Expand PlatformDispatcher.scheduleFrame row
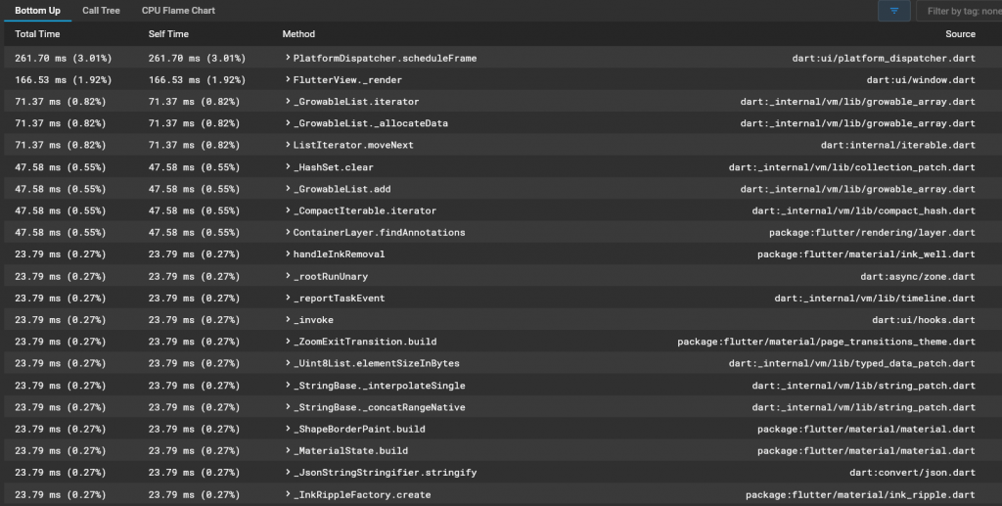Viewport: 1002px width, 506px height. (288, 58)
